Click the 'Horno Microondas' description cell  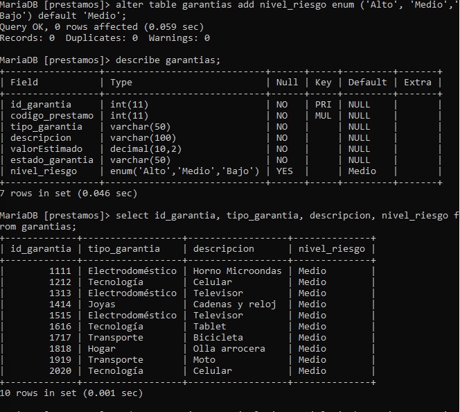click(x=237, y=271)
